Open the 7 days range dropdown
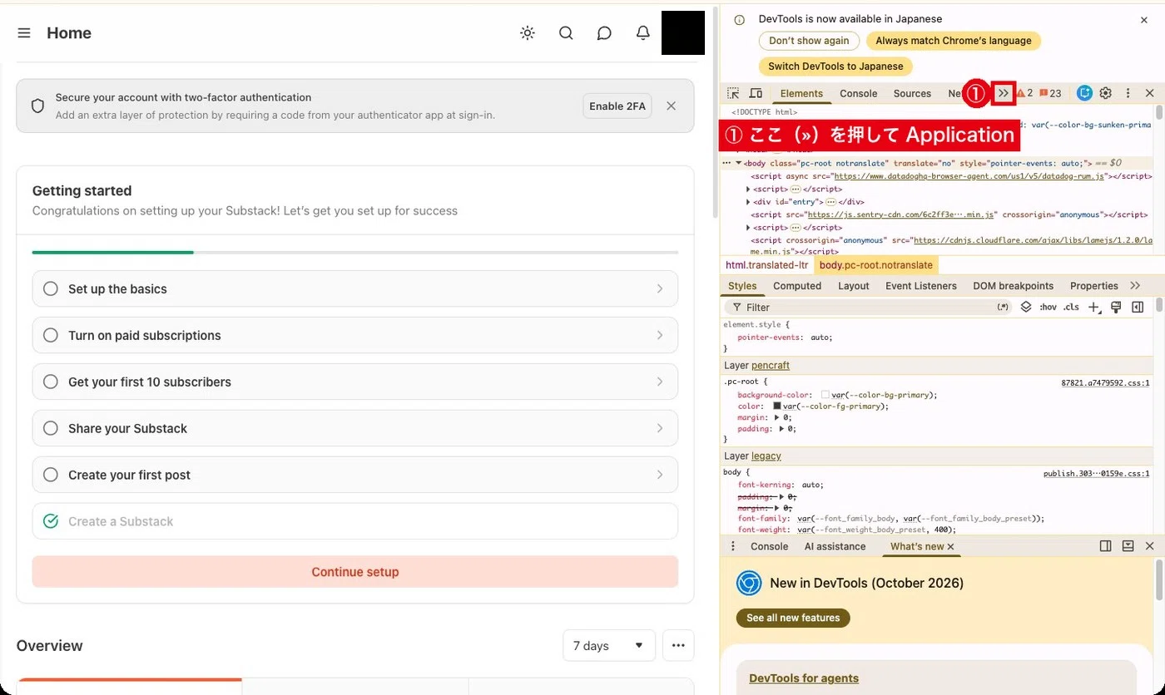Image resolution: width=1165 pixels, height=695 pixels. click(x=609, y=646)
